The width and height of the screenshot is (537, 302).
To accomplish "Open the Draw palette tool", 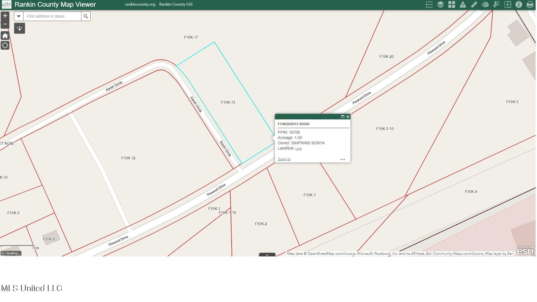I will click(485, 5).
